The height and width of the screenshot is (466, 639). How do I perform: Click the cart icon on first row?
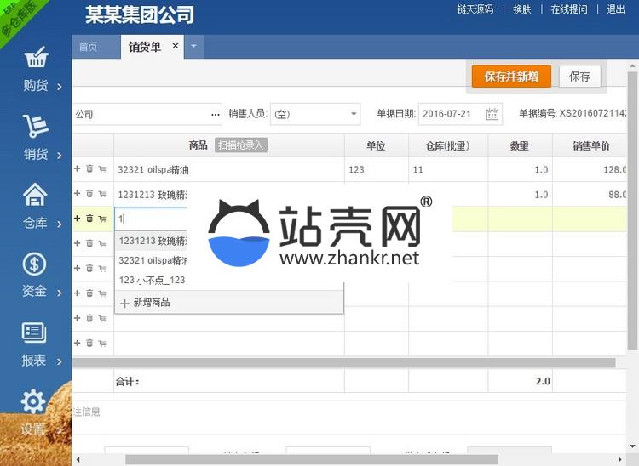(x=102, y=169)
